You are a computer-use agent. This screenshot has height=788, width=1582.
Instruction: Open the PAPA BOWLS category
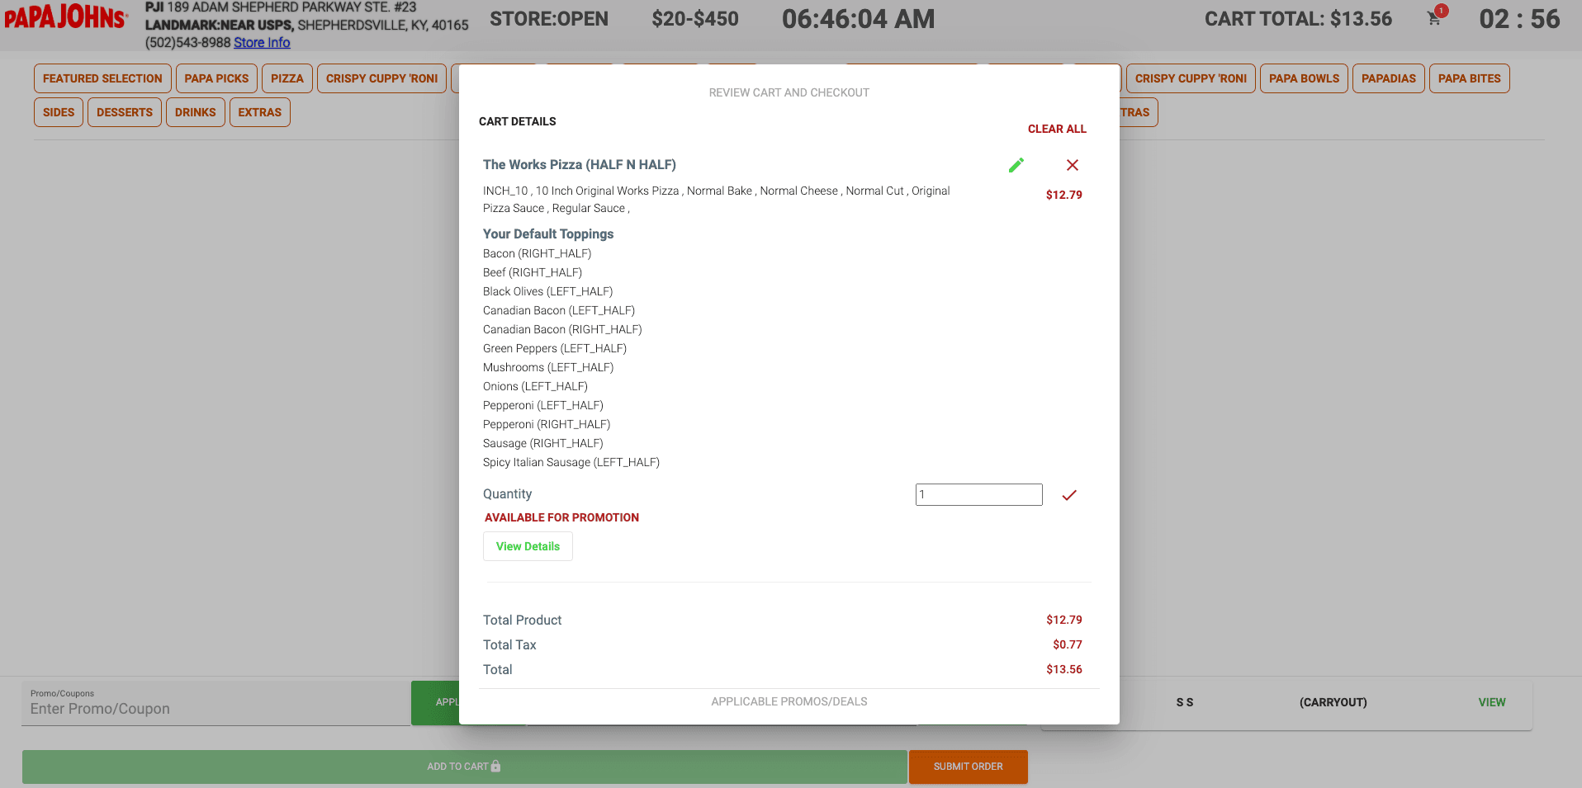click(x=1305, y=78)
